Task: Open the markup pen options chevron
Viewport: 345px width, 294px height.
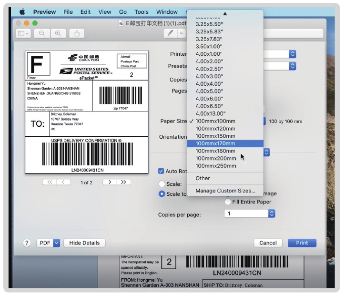Action: 181,33
